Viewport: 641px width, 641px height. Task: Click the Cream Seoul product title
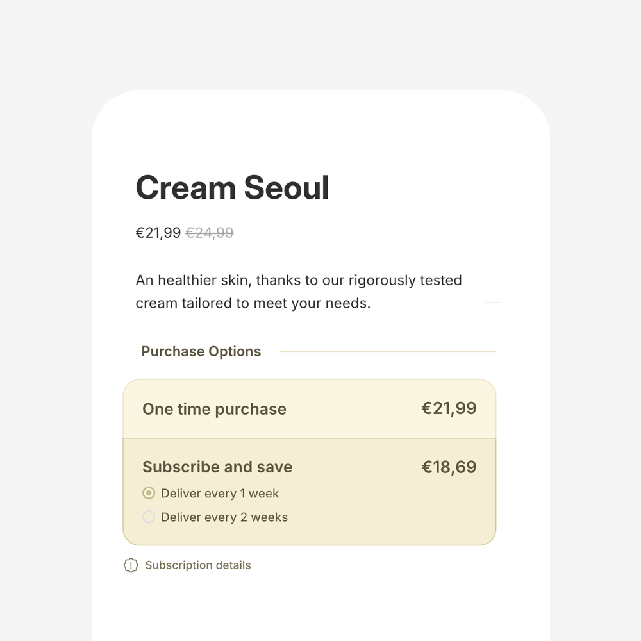click(232, 187)
